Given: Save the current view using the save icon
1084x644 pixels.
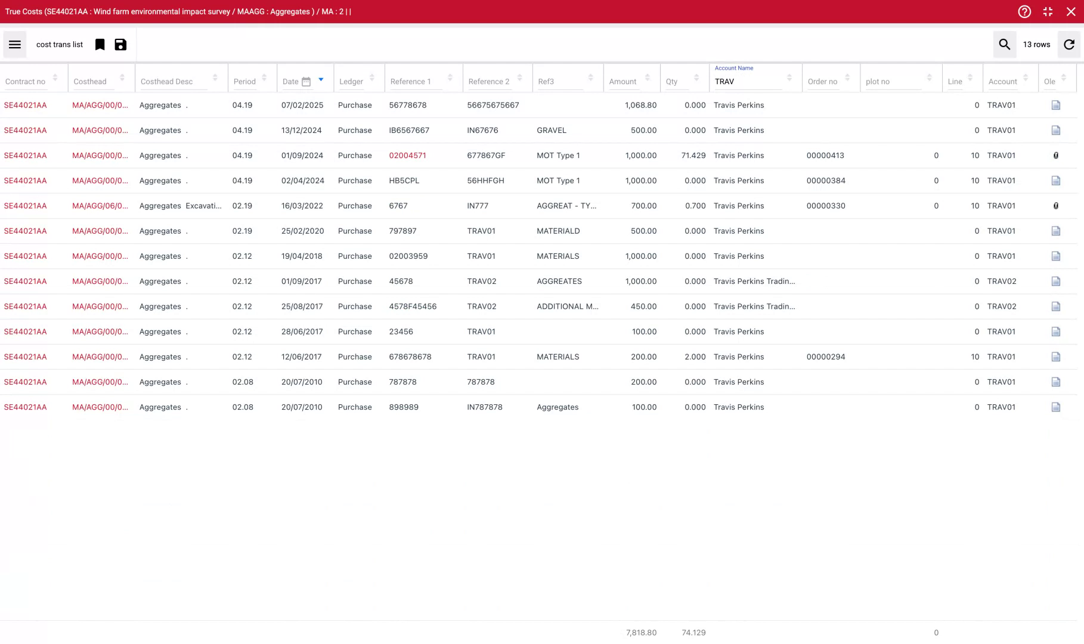Looking at the screenshot, I should (x=120, y=44).
